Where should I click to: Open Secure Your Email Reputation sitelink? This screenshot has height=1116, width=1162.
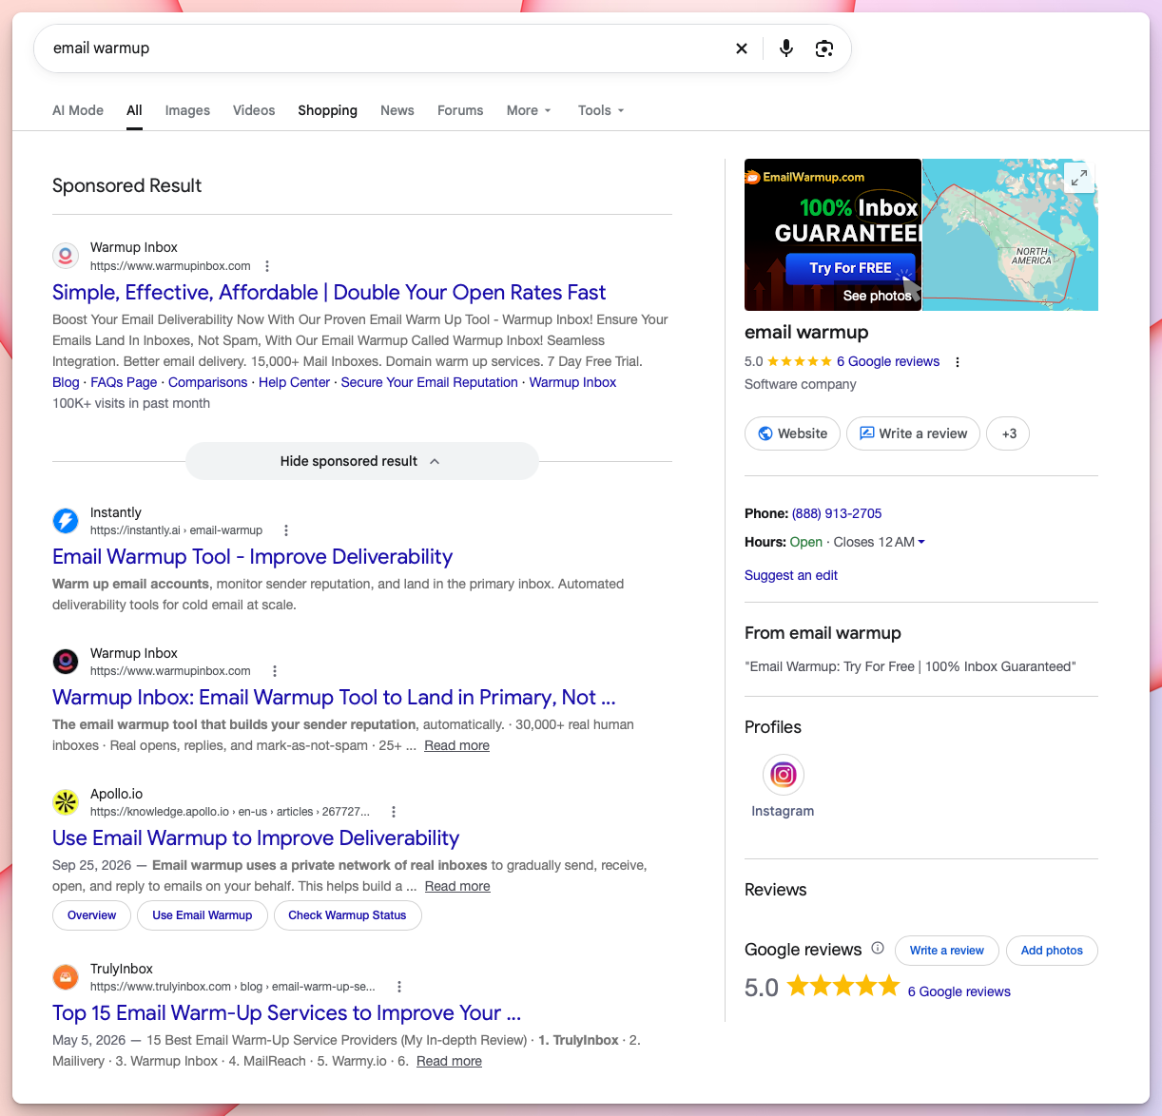430,382
